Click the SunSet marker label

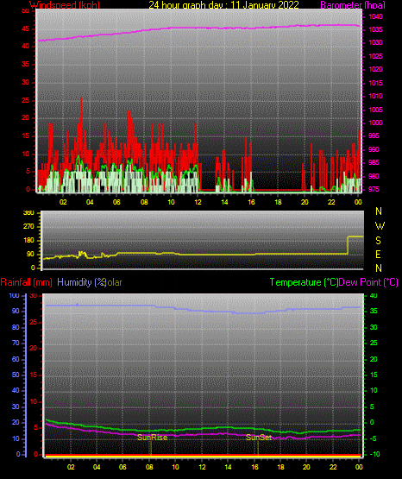(259, 438)
